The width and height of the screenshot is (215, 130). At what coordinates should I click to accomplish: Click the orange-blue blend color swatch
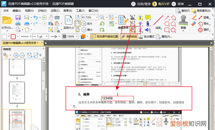83,37
